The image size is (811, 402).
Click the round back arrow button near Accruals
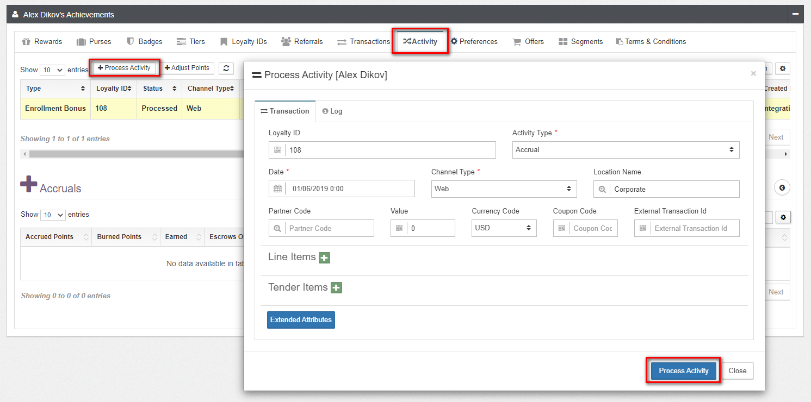(x=782, y=188)
